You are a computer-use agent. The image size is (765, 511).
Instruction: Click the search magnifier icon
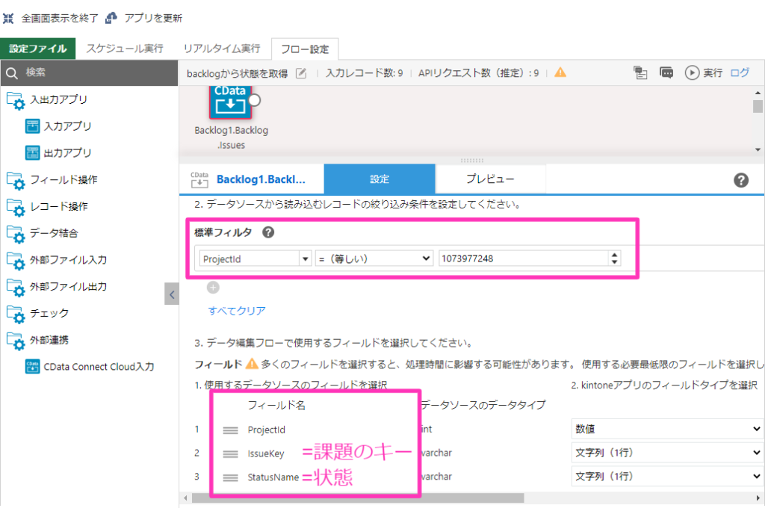pyautogui.click(x=12, y=73)
